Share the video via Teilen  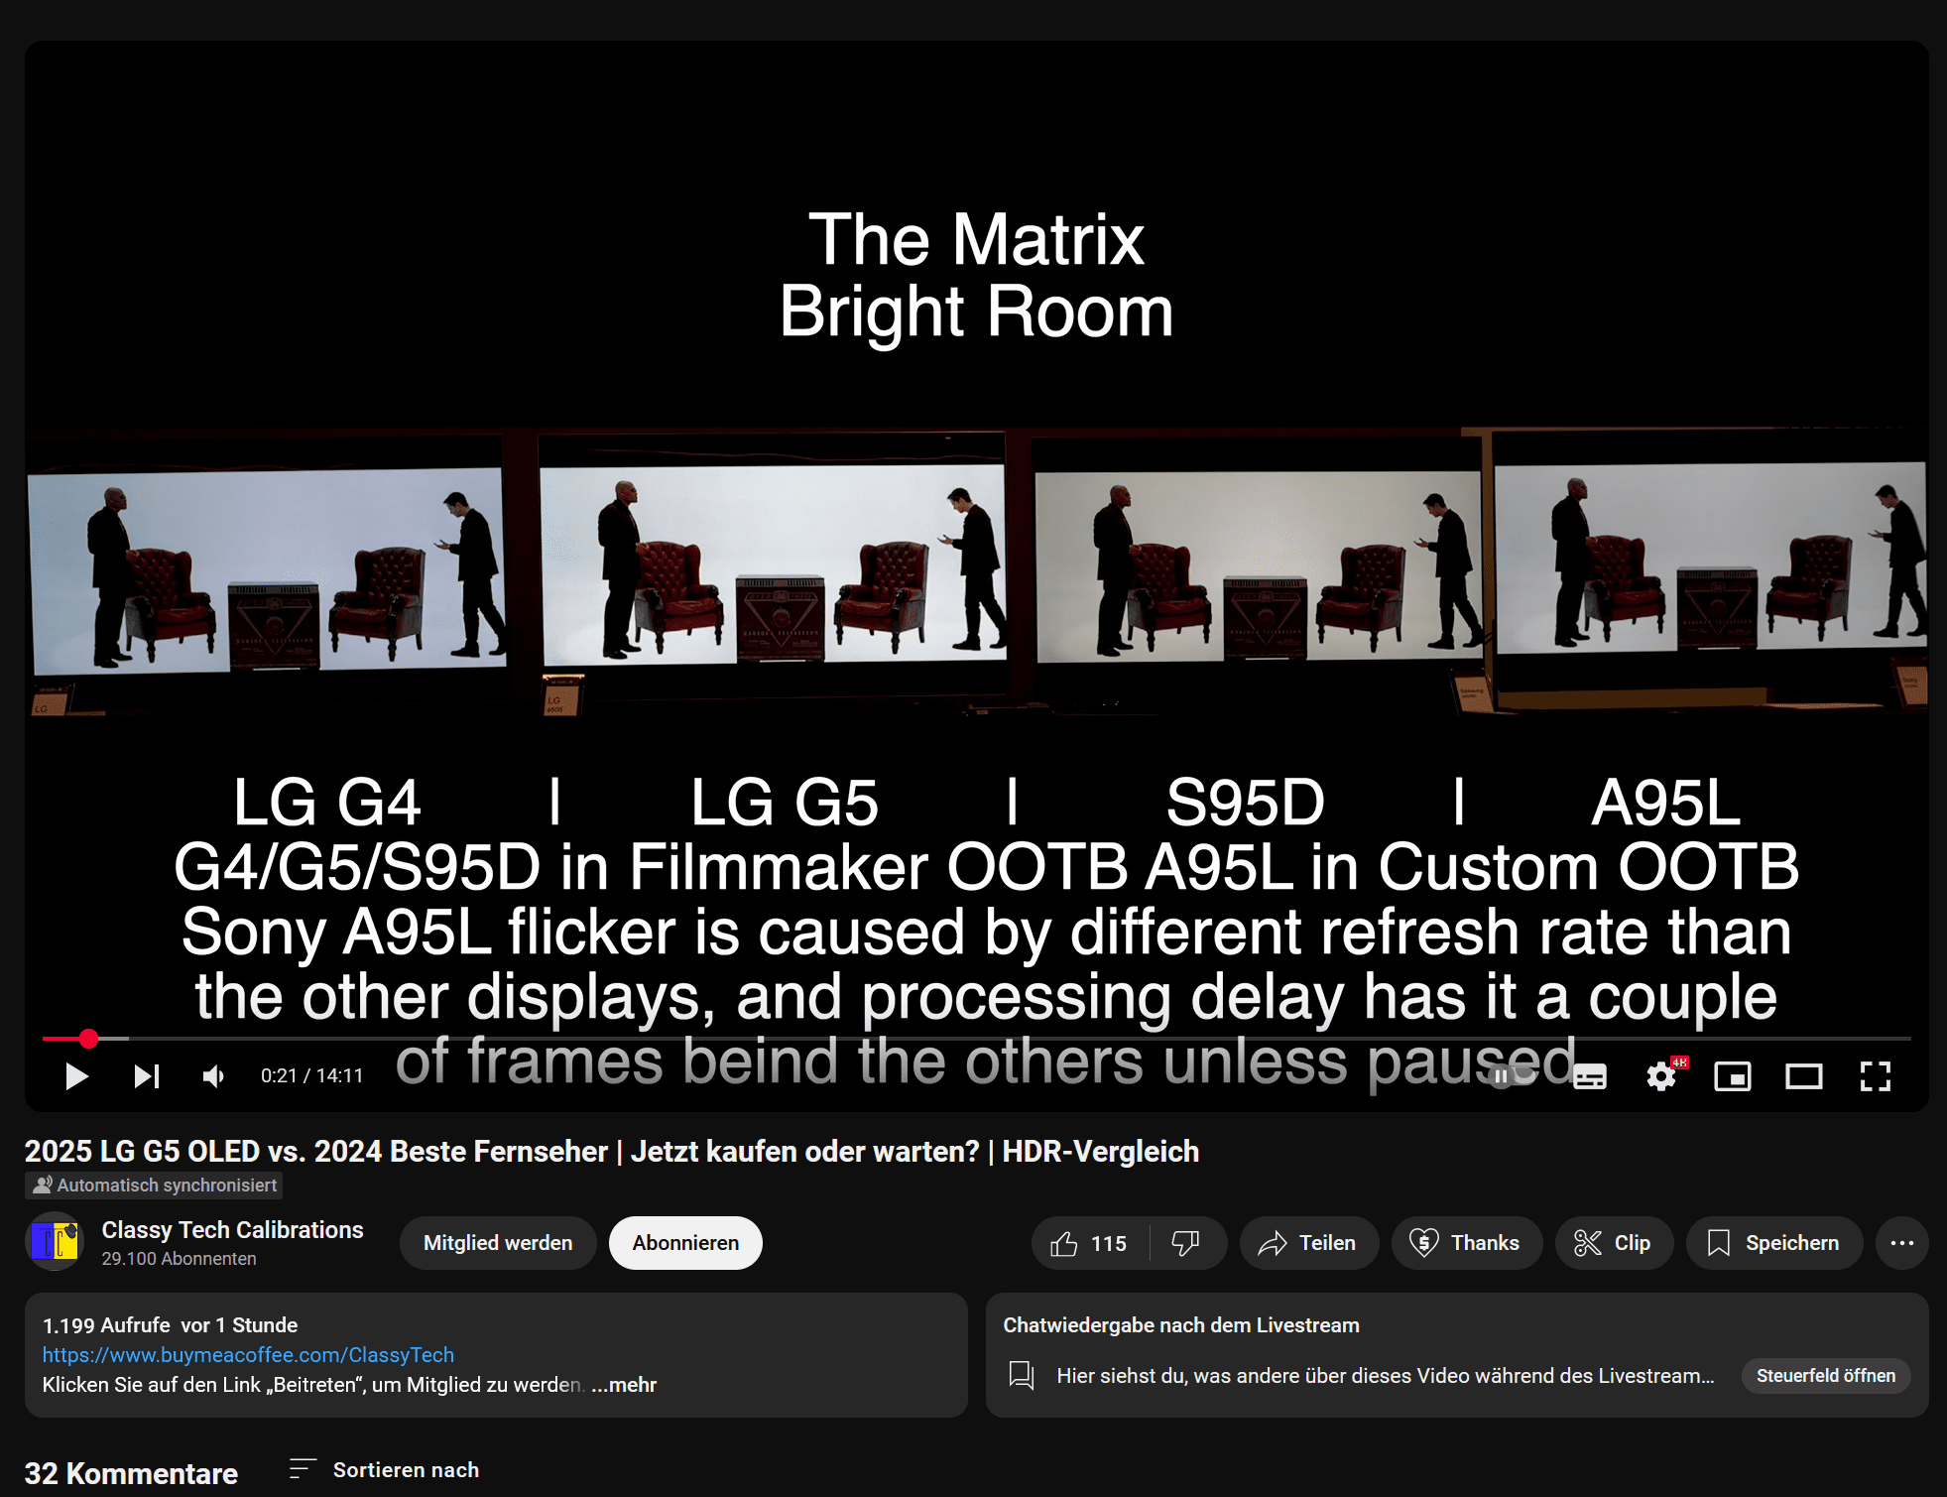(x=1308, y=1243)
